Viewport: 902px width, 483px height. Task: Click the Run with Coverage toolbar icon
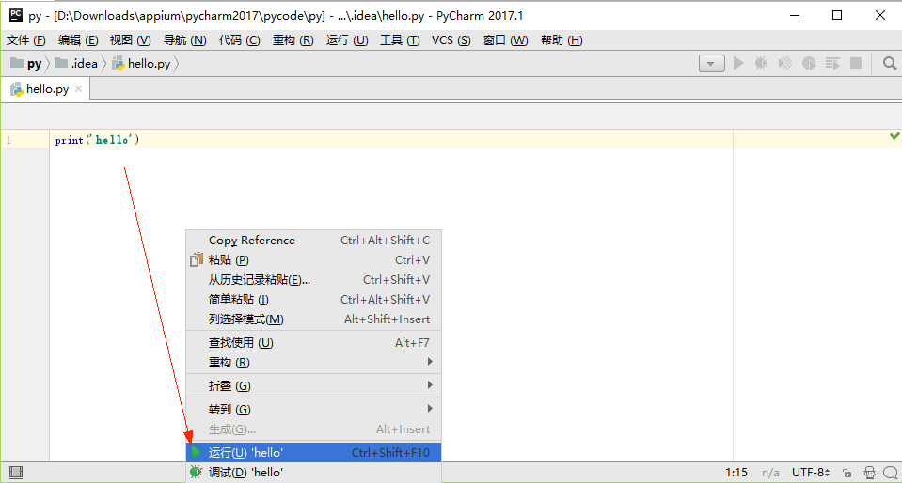[785, 63]
